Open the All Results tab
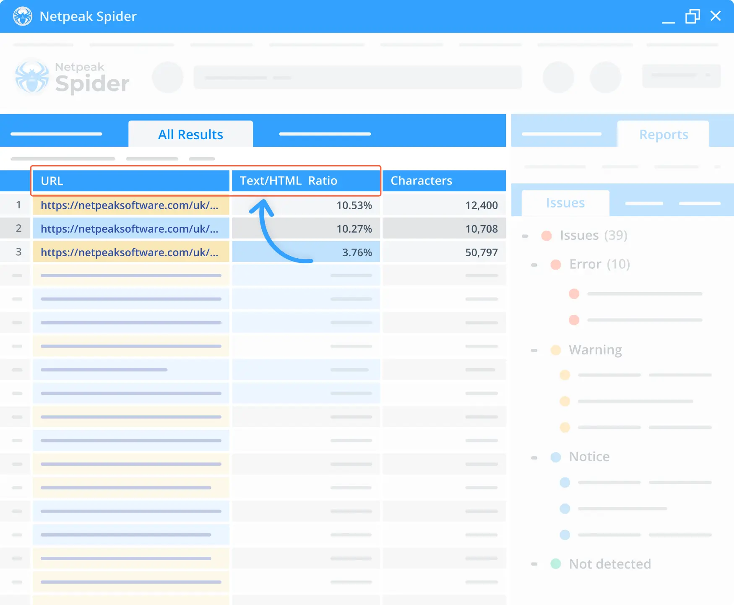This screenshot has width=734, height=605. coord(190,134)
